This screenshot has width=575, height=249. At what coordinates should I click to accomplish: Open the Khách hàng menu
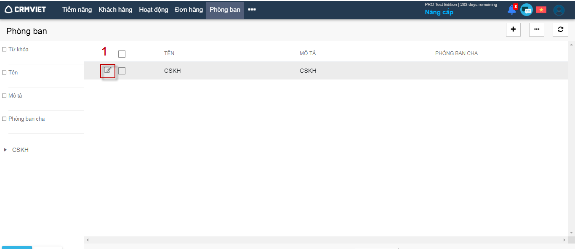(x=115, y=10)
